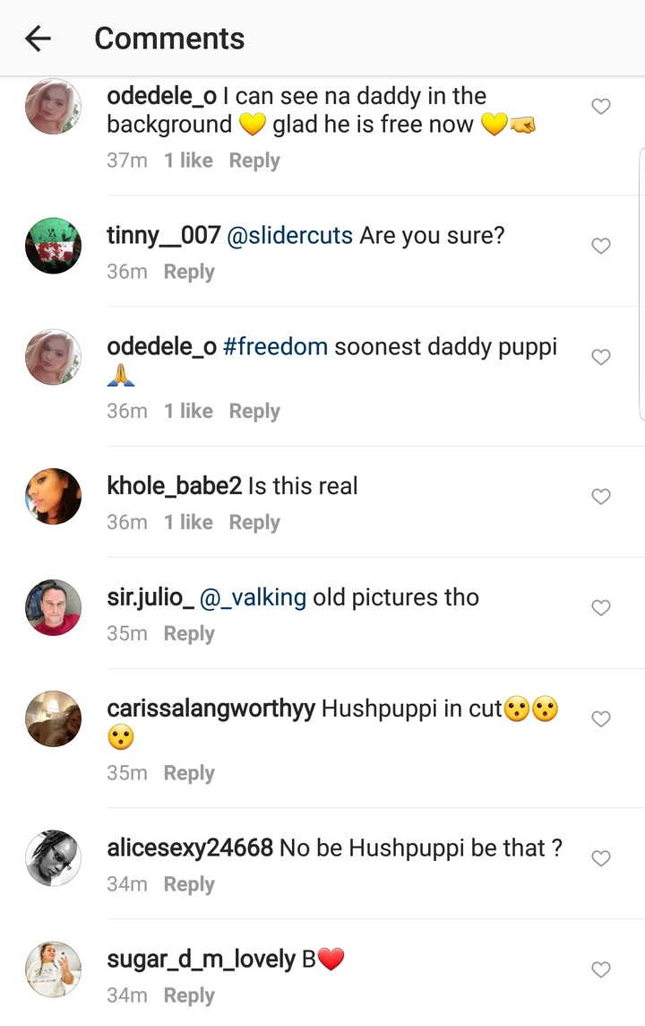Heart sugar_d_m_lovely's comment

click(x=600, y=969)
